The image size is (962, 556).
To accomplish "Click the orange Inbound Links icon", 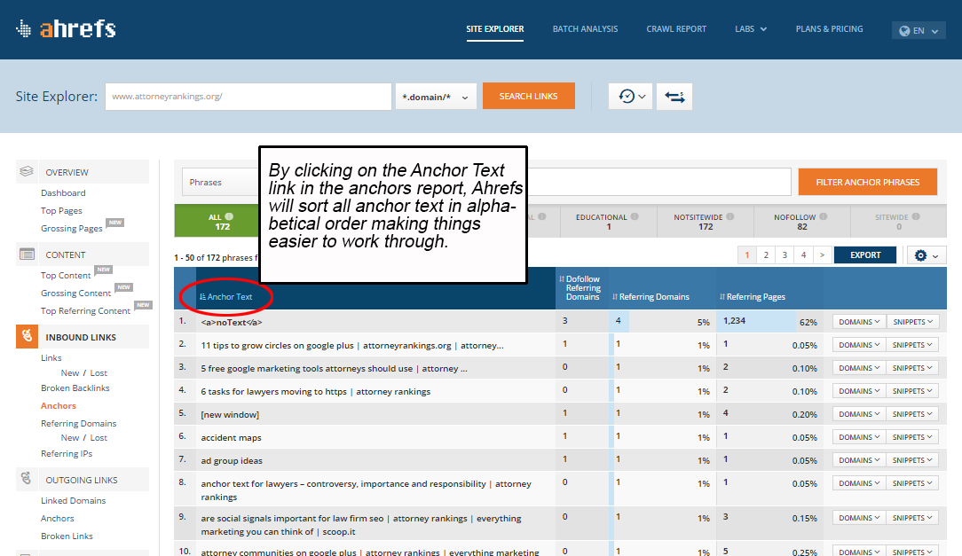I will [x=27, y=337].
